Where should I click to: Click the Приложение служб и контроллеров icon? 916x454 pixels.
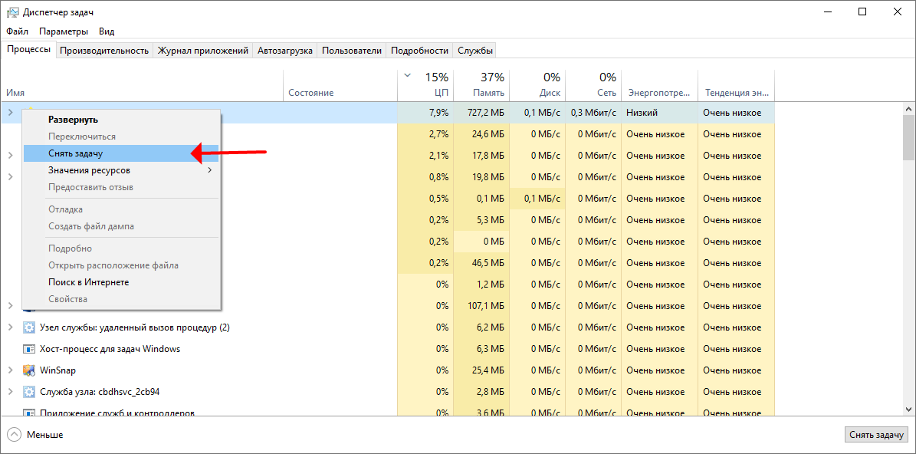[x=28, y=413]
